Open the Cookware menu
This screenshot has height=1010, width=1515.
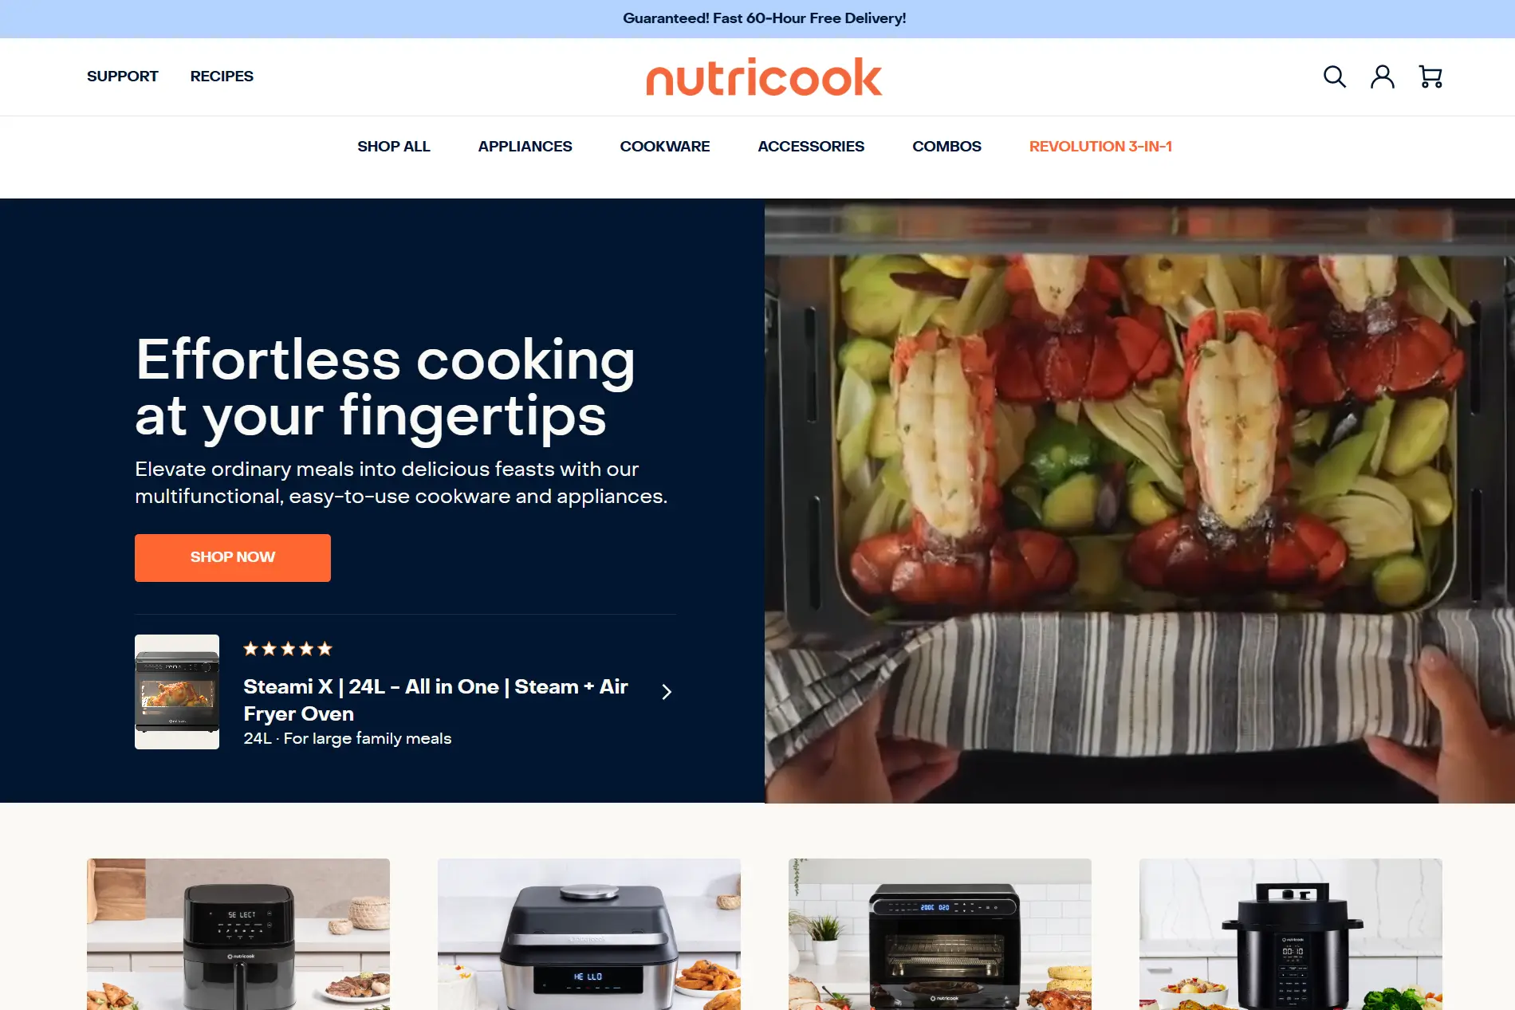[665, 147]
